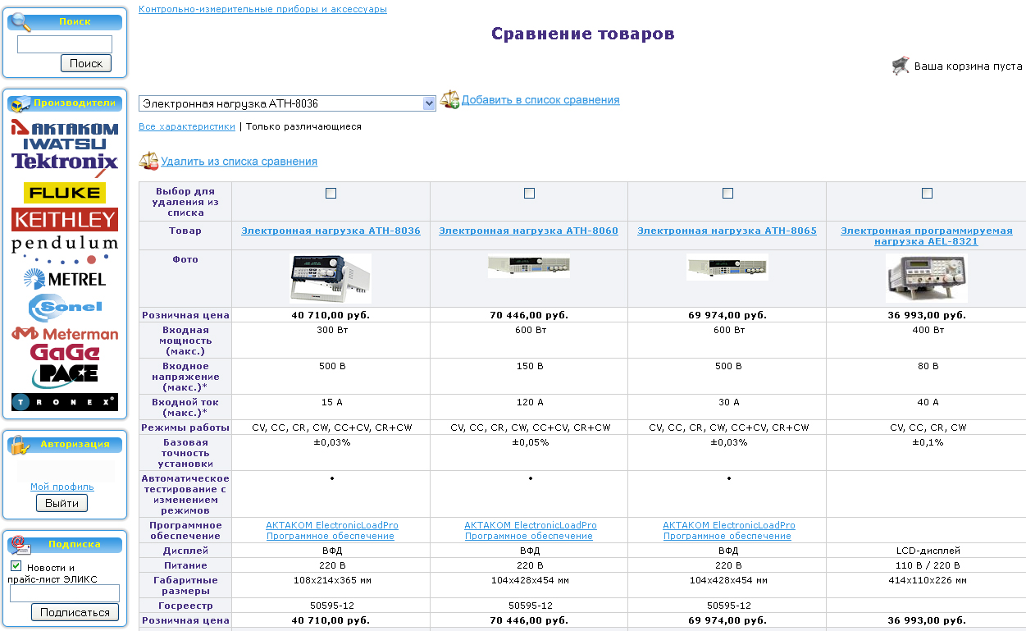Click the envelope icon in Подписка header
This screenshot has width=1026, height=631.
click(x=21, y=545)
